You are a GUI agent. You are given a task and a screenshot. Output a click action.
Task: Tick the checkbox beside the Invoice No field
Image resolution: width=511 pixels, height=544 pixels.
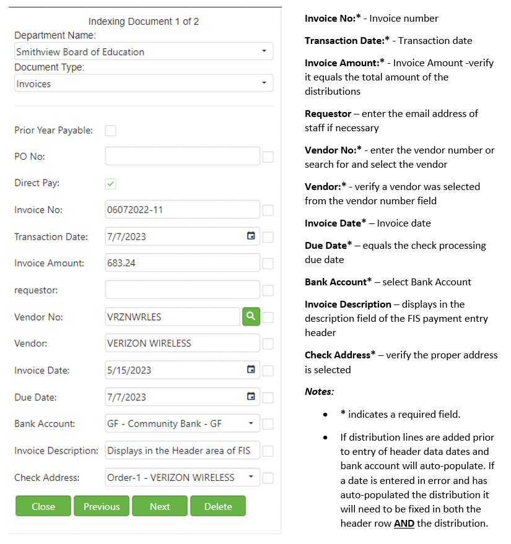coord(268,210)
